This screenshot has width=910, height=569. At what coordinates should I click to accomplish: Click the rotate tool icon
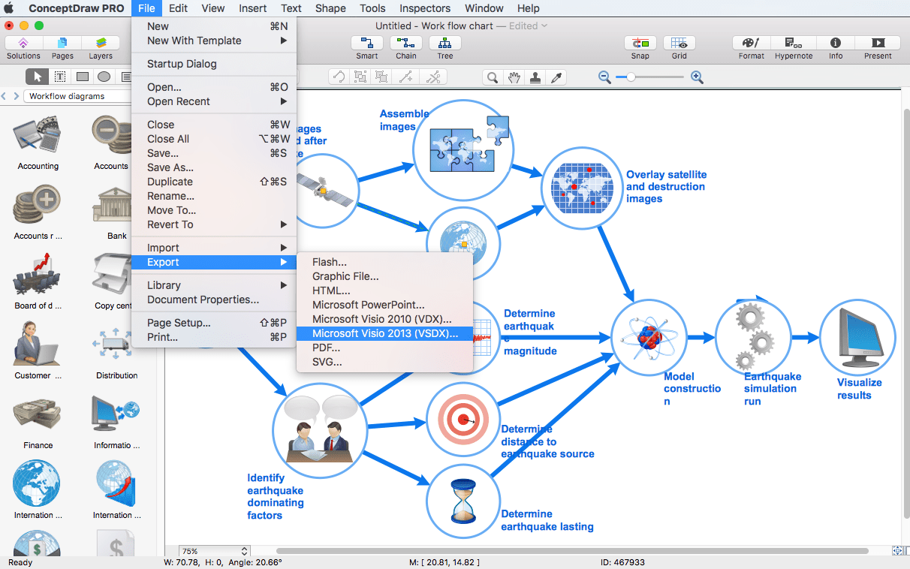point(339,77)
